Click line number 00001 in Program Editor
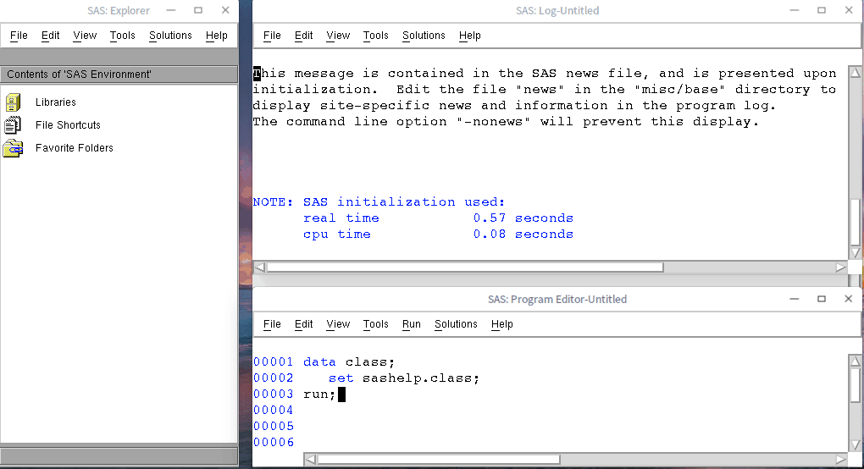This screenshot has width=864, height=469. (x=274, y=361)
